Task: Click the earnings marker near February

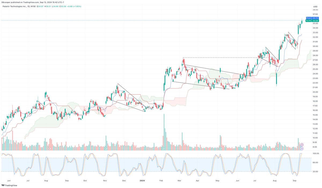Action: [163, 148]
